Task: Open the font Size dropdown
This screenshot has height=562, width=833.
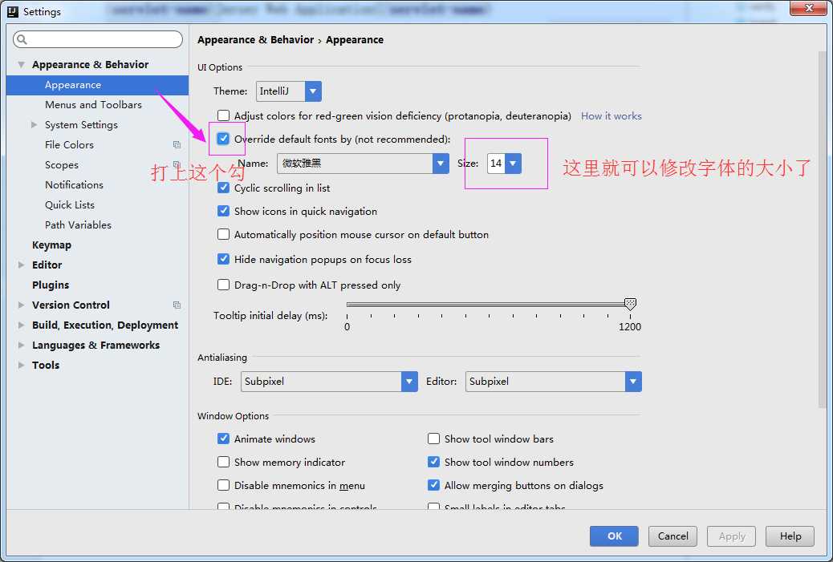Action: (x=514, y=164)
